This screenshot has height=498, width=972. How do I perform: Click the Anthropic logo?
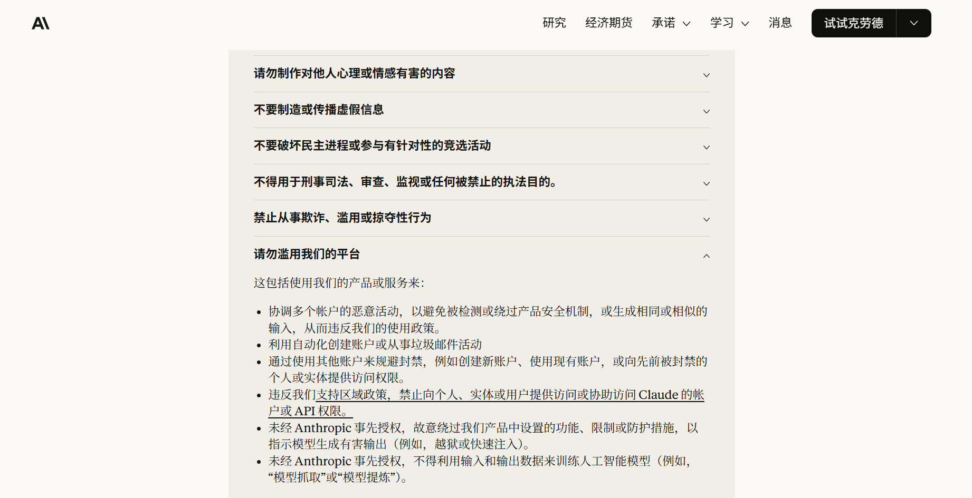(41, 23)
